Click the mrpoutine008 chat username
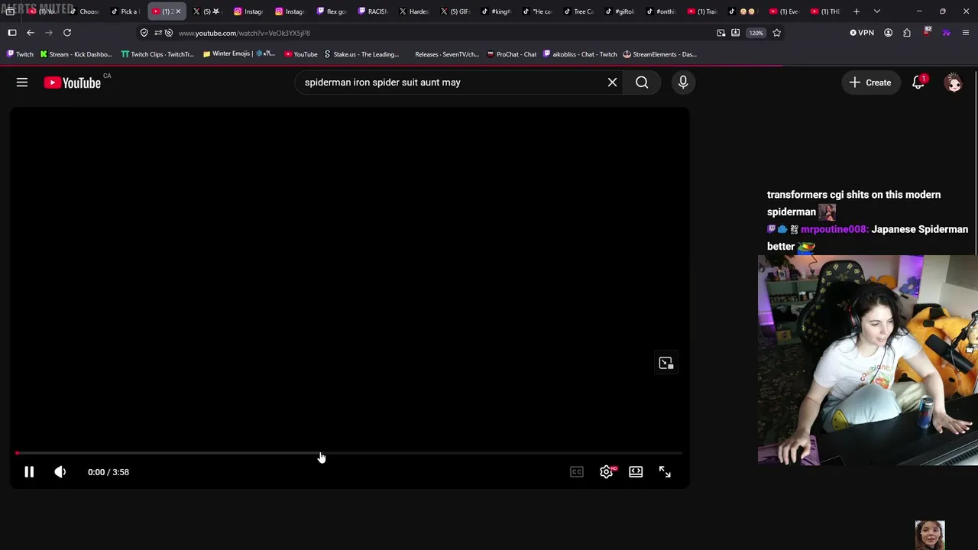The image size is (978, 550). [x=834, y=229]
